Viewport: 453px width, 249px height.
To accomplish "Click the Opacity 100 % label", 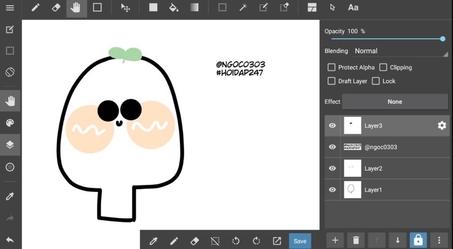I will [x=345, y=31].
